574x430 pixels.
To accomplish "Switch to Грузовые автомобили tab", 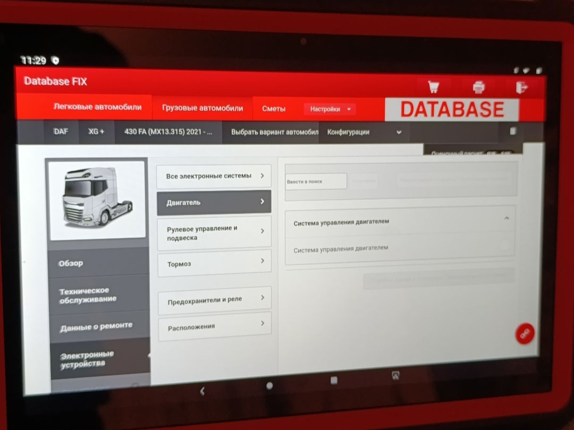I will 202,108.
